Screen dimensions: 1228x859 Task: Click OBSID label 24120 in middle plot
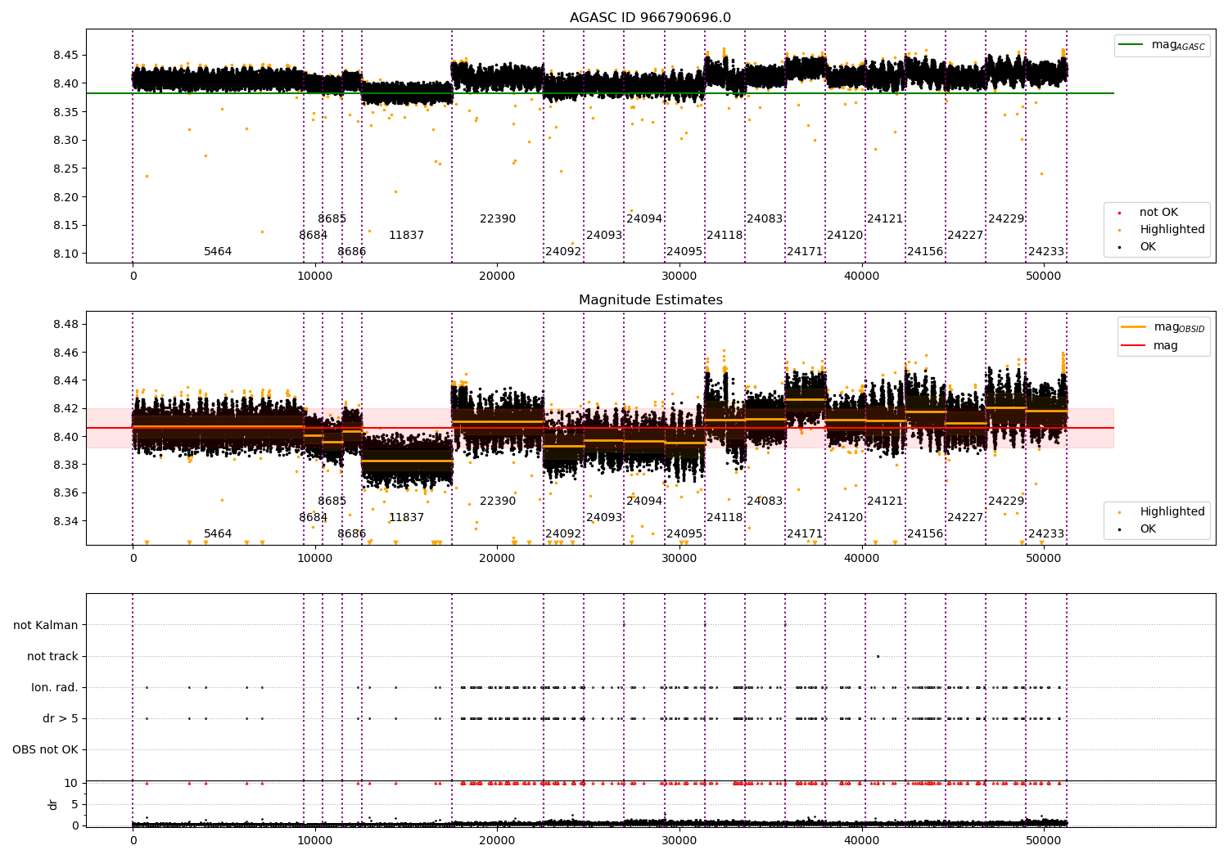pyautogui.click(x=845, y=518)
